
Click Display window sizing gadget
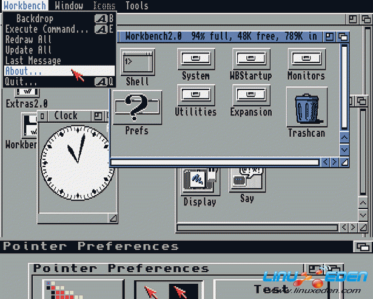click(x=363, y=228)
